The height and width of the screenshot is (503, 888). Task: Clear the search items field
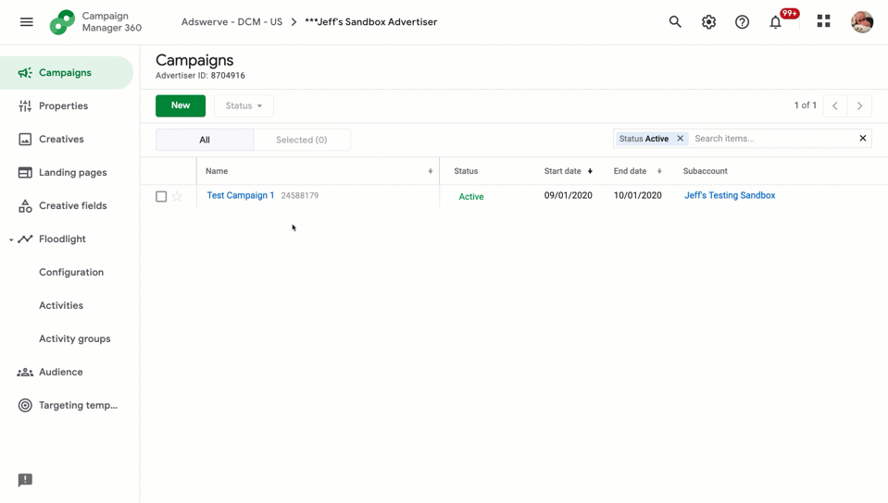[x=862, y=138]
